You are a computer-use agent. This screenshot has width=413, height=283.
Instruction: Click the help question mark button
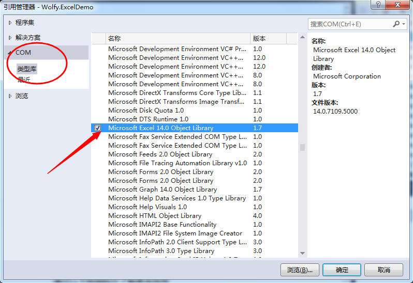coord(378,5)
